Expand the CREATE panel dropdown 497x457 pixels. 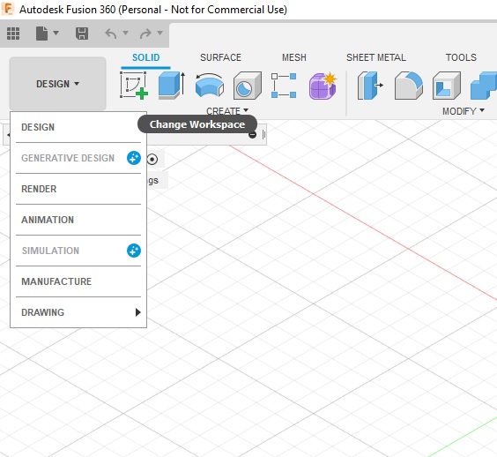pos(227,111)
